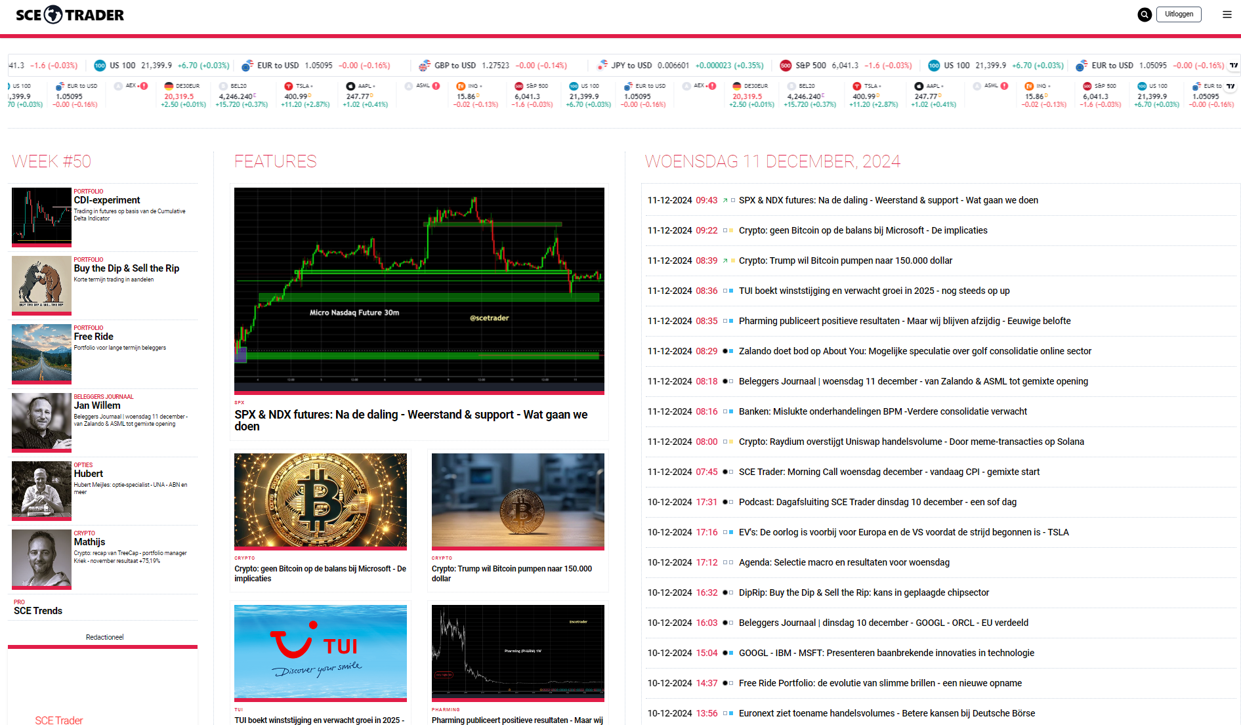Open the search icon in the header
1241x725 pixels.
[1145, 14]
